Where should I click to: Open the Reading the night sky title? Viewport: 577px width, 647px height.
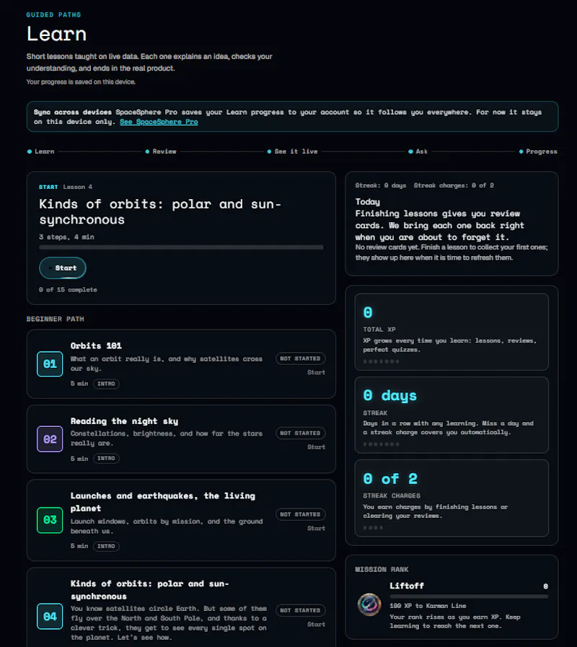coord(124,421)
